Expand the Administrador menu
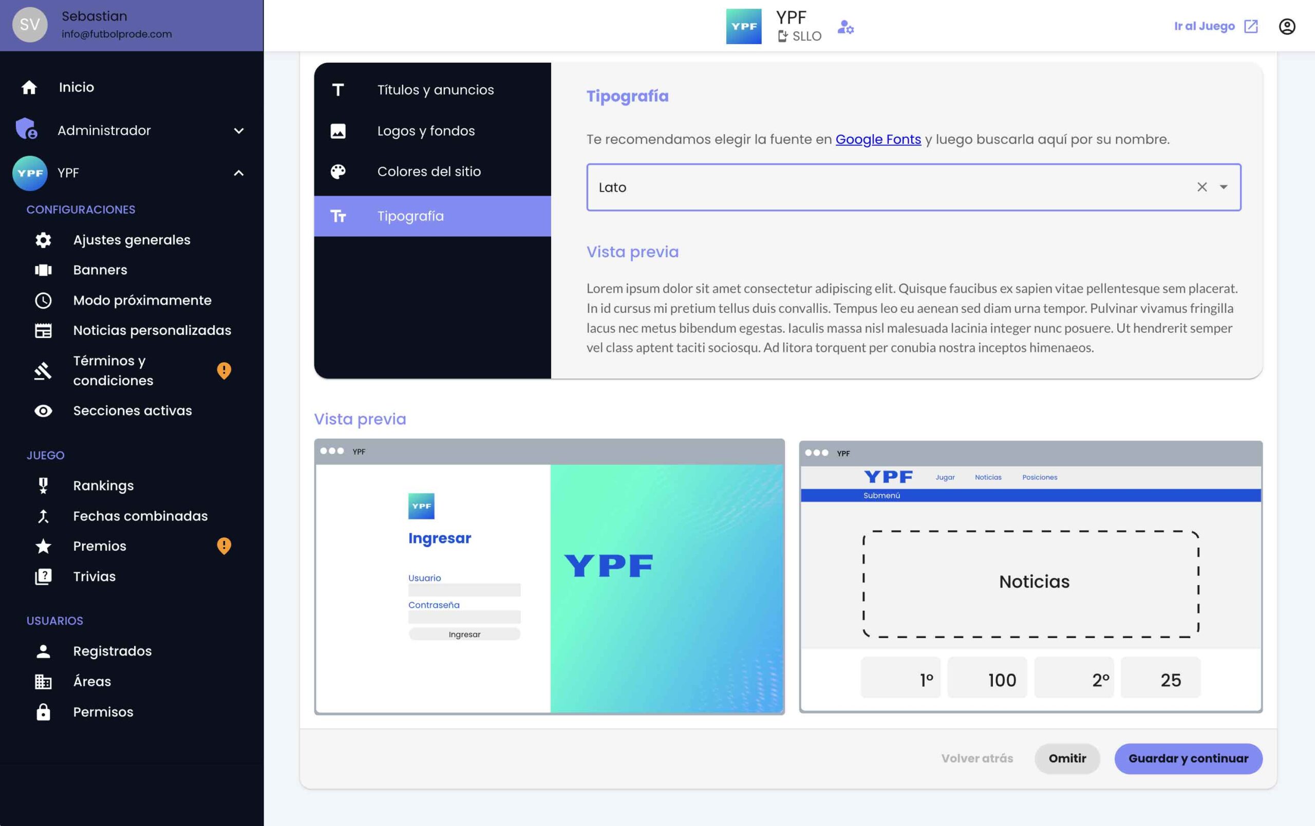This screenshot has width=1315, height=826. (239, 130)
